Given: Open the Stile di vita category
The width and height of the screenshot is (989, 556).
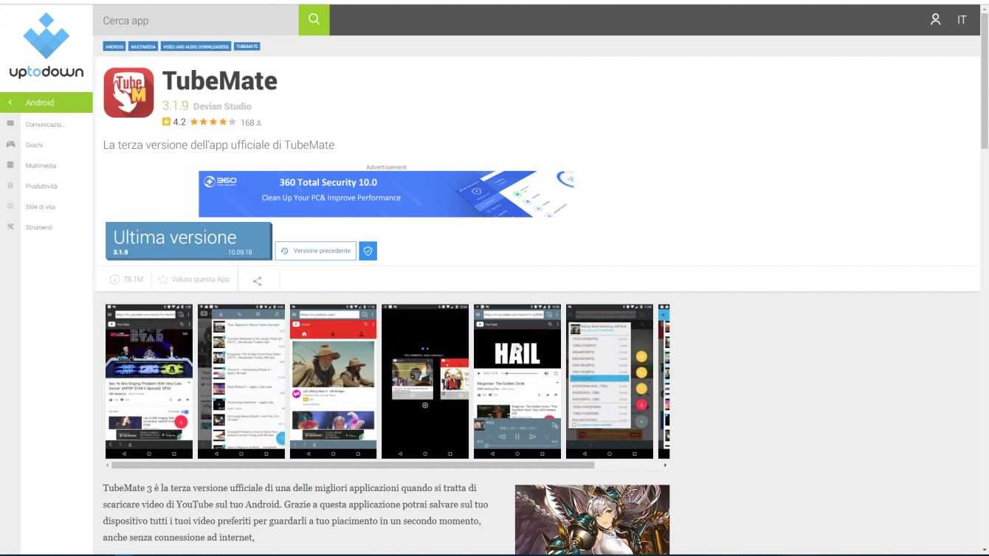Looking at the screenshot, I should (41, 206).
